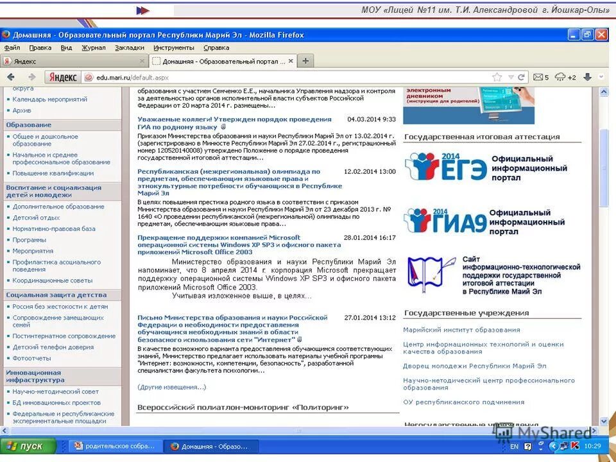Click the site identity icon in the address bar
Screen dimensions: 616x462
89,78
